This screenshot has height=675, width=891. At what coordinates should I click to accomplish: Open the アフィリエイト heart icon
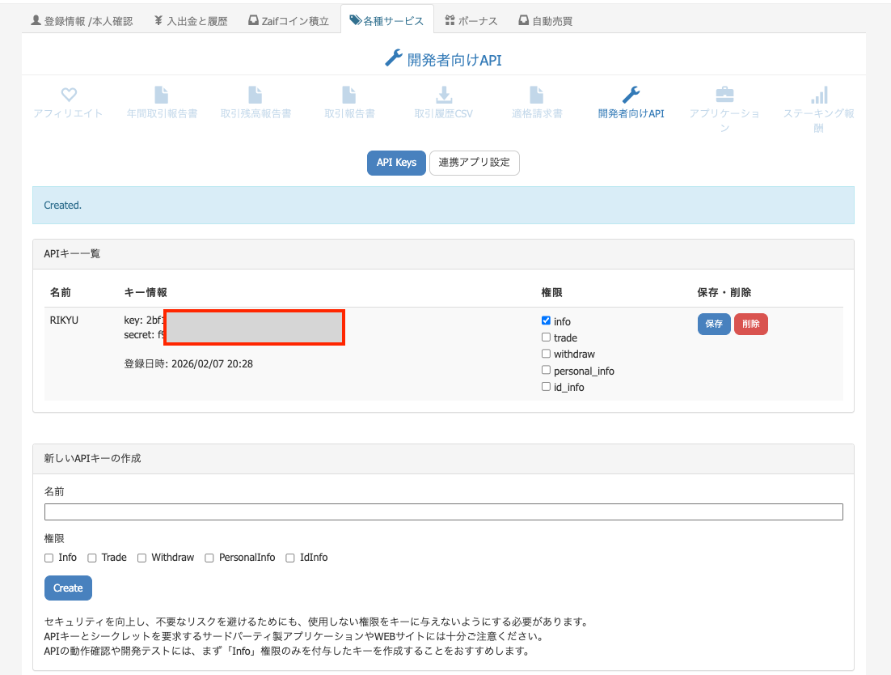69,96
